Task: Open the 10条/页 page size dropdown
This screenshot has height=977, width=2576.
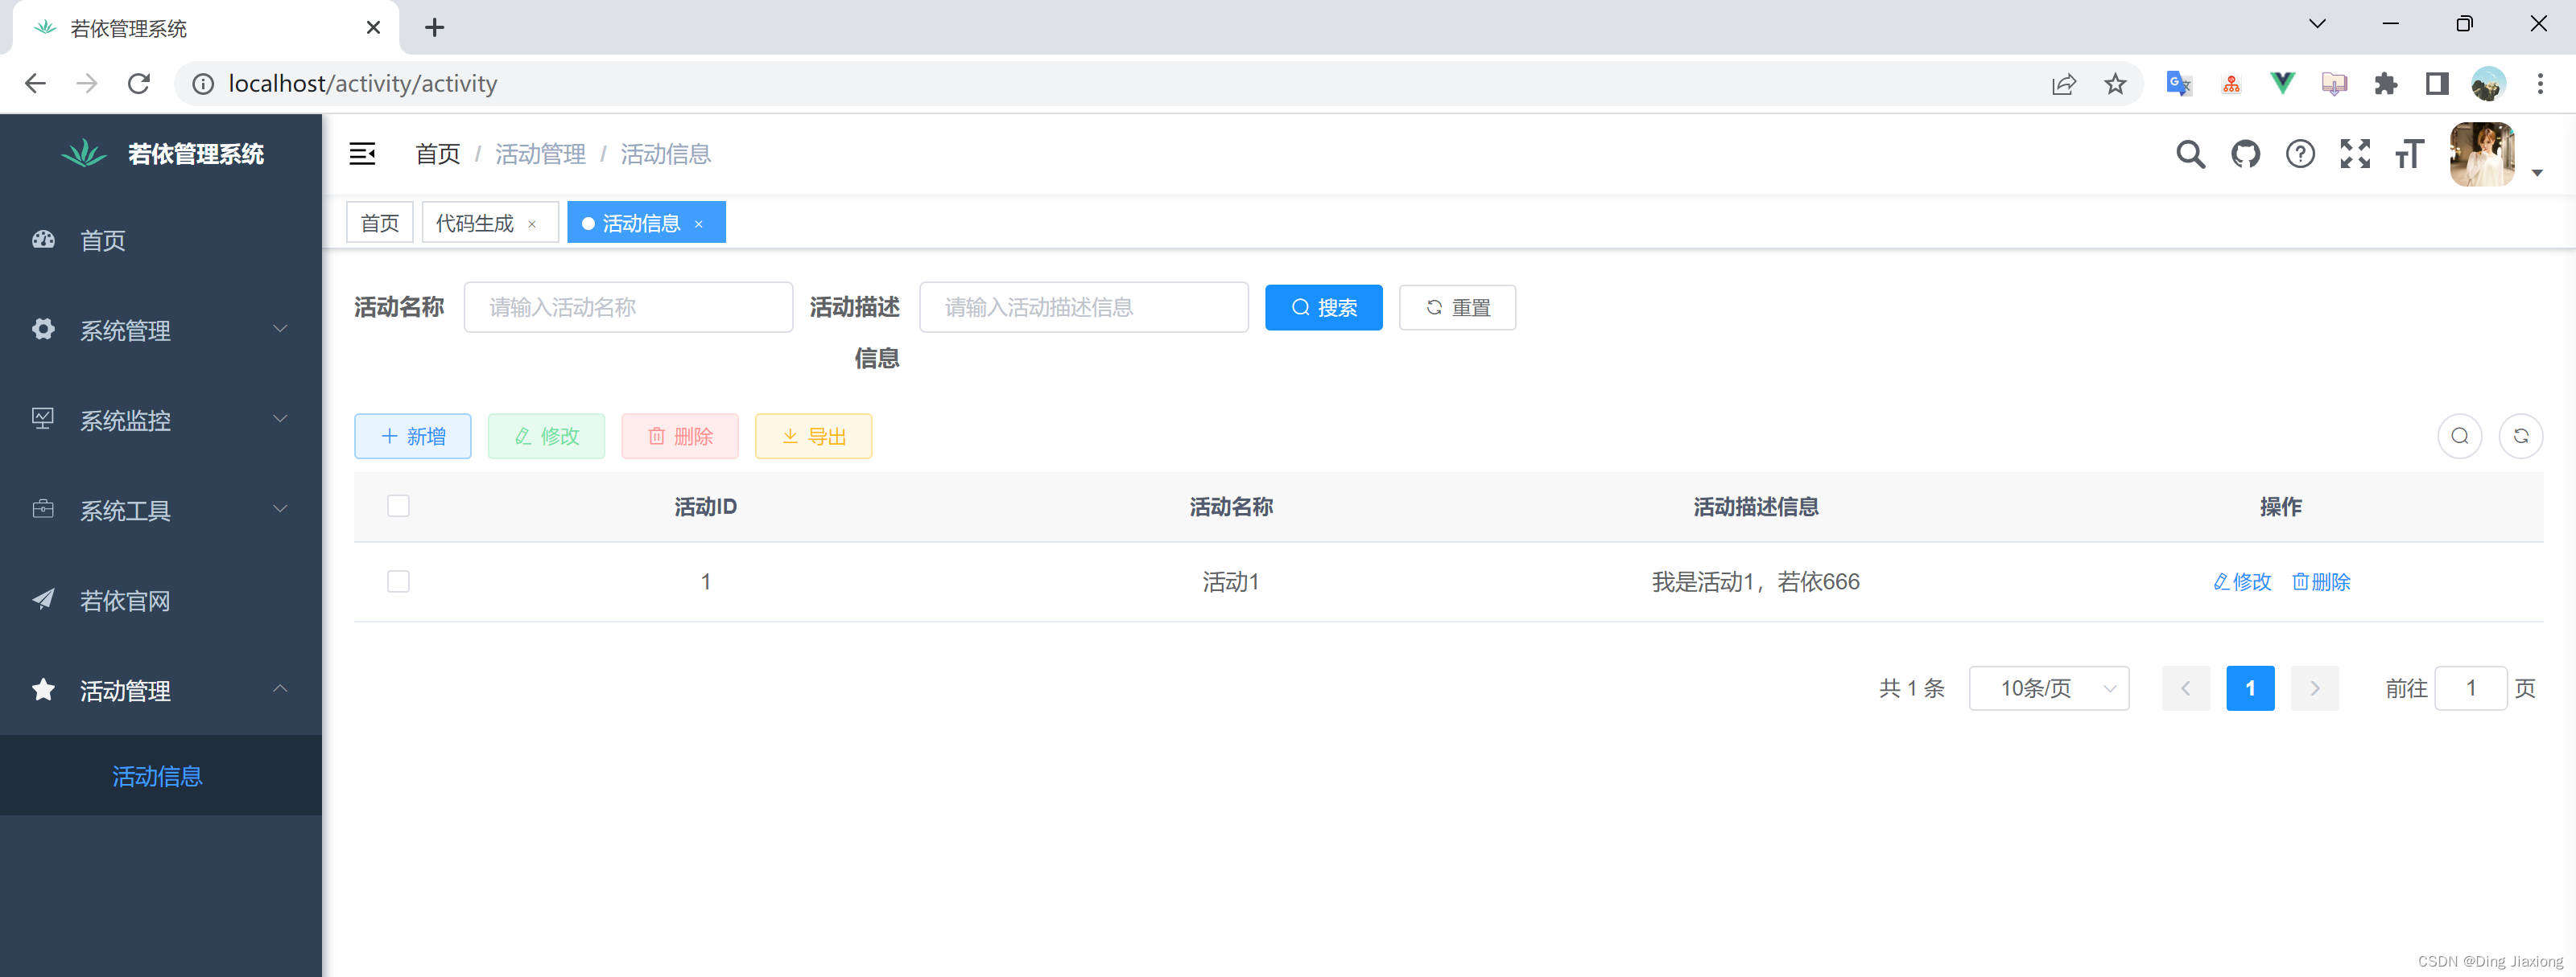Action: point(2048,688)
